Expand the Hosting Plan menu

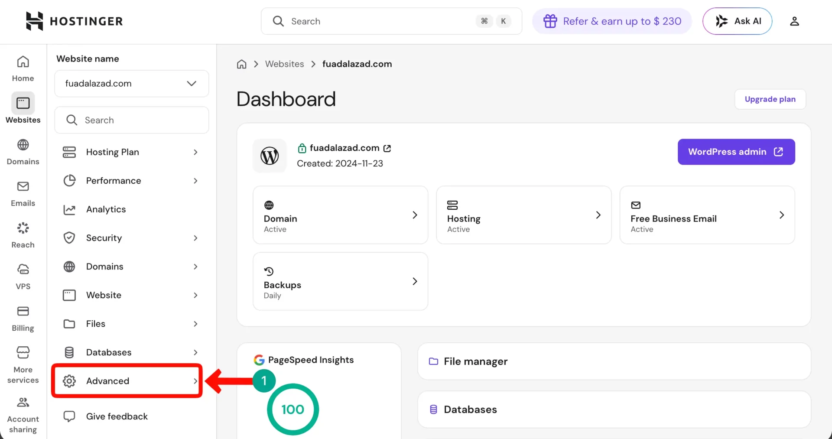pyautogui.click(x=130, y=152)
